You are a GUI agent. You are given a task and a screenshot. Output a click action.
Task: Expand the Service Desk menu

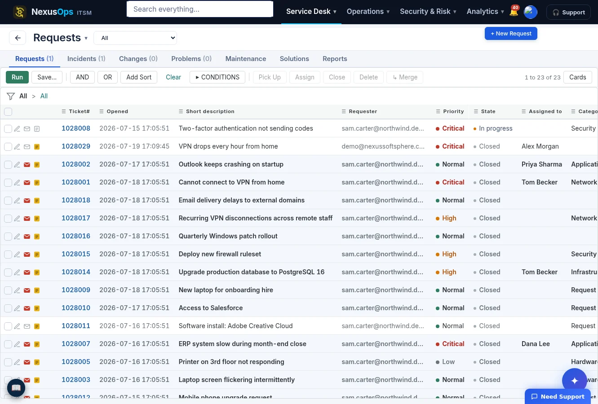311,12
